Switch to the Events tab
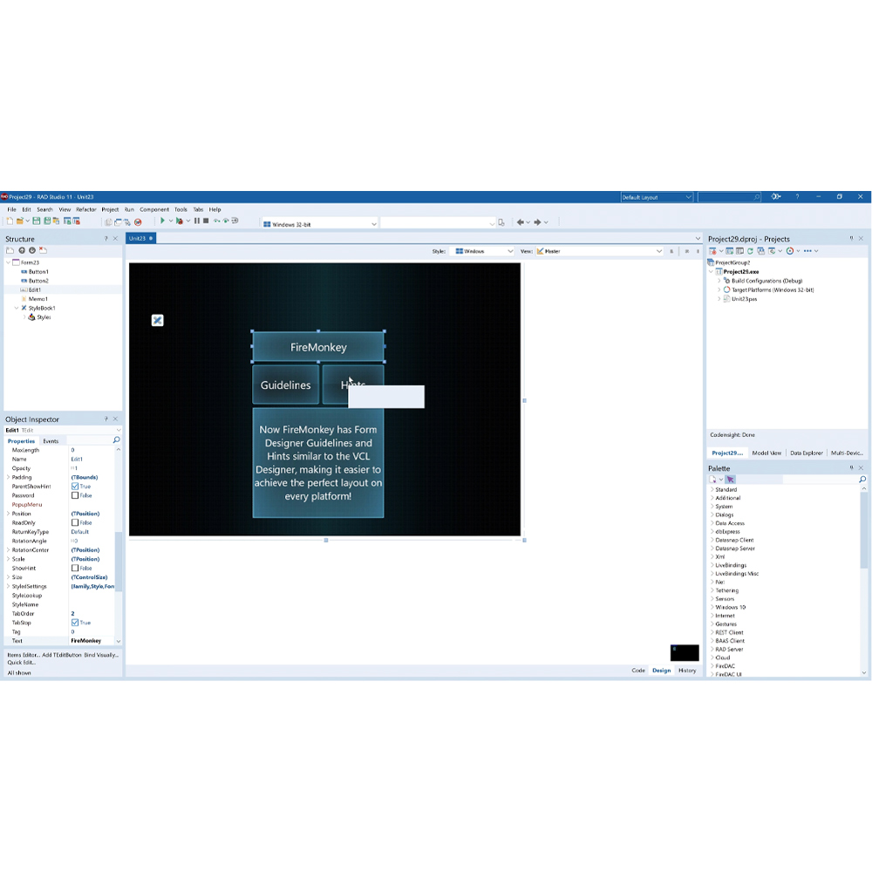 tap(51, 441)
